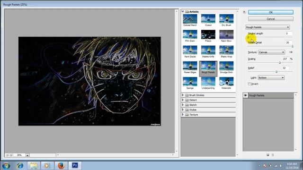Open the Texture Canvas dropdown

coord(271,52)
